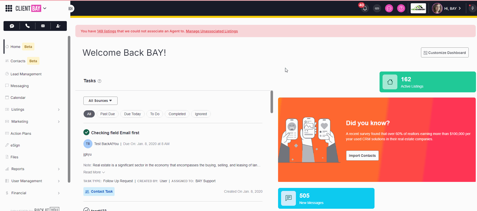The width and height of the screenshot is (477, 211).
Task: Click the Contacts sidebar icon
Action: 7,61
